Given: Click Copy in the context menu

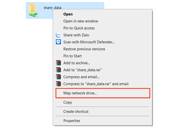Looking at the screenshot, I should click(x=68, y=102).
